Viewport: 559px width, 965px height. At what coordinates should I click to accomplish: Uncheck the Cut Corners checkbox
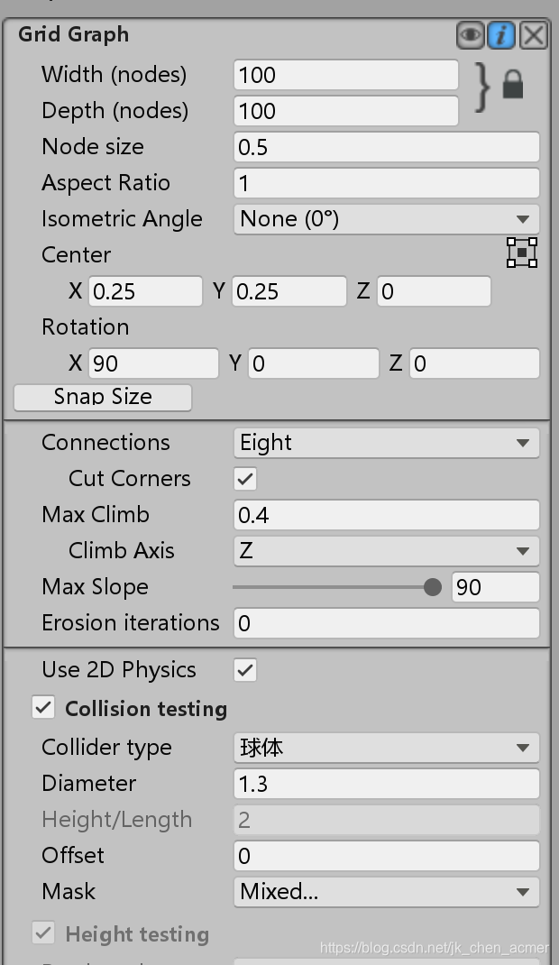tap(243, 478)
